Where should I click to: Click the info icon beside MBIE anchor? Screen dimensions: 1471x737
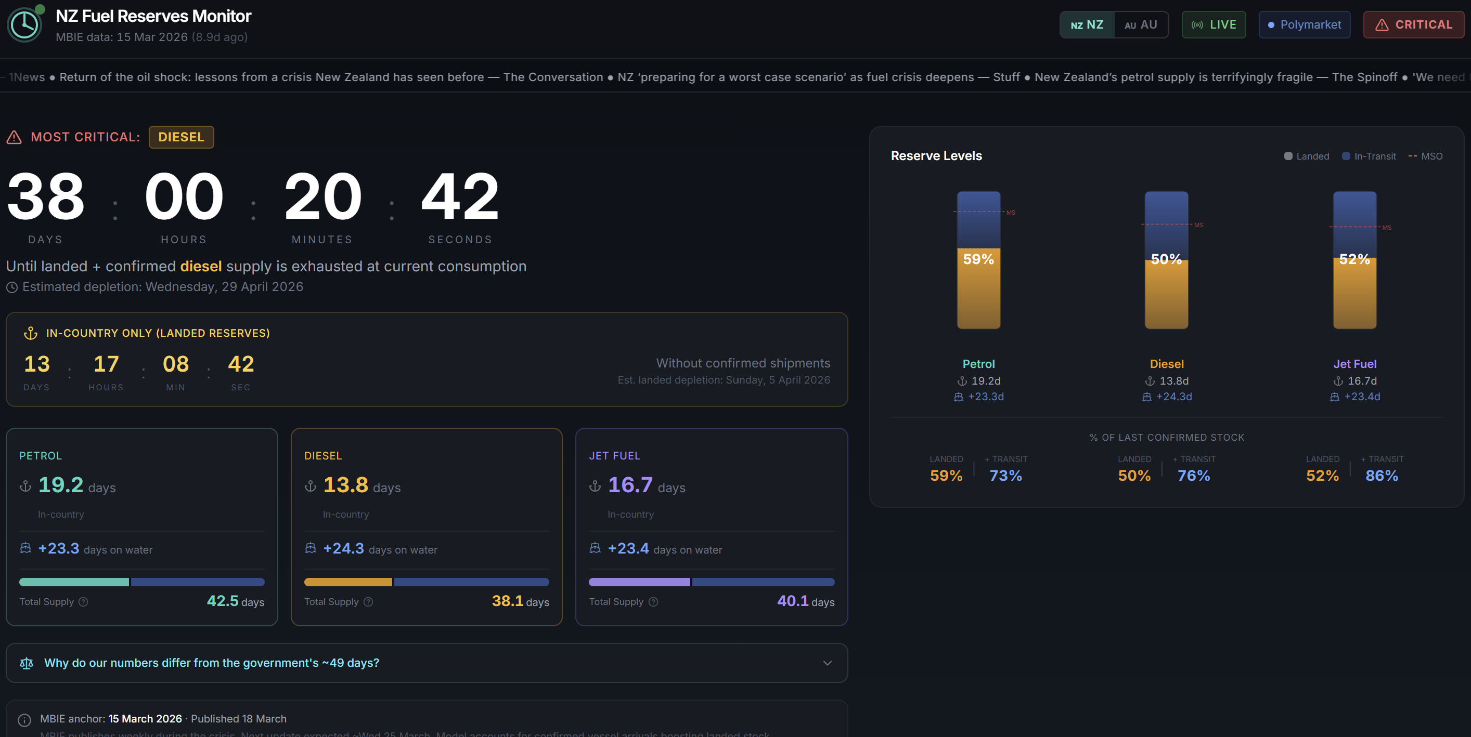24,720
